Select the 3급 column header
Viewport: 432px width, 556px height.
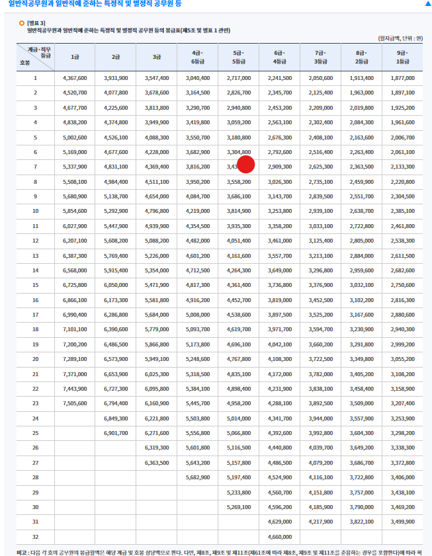(x=157, y=57)
